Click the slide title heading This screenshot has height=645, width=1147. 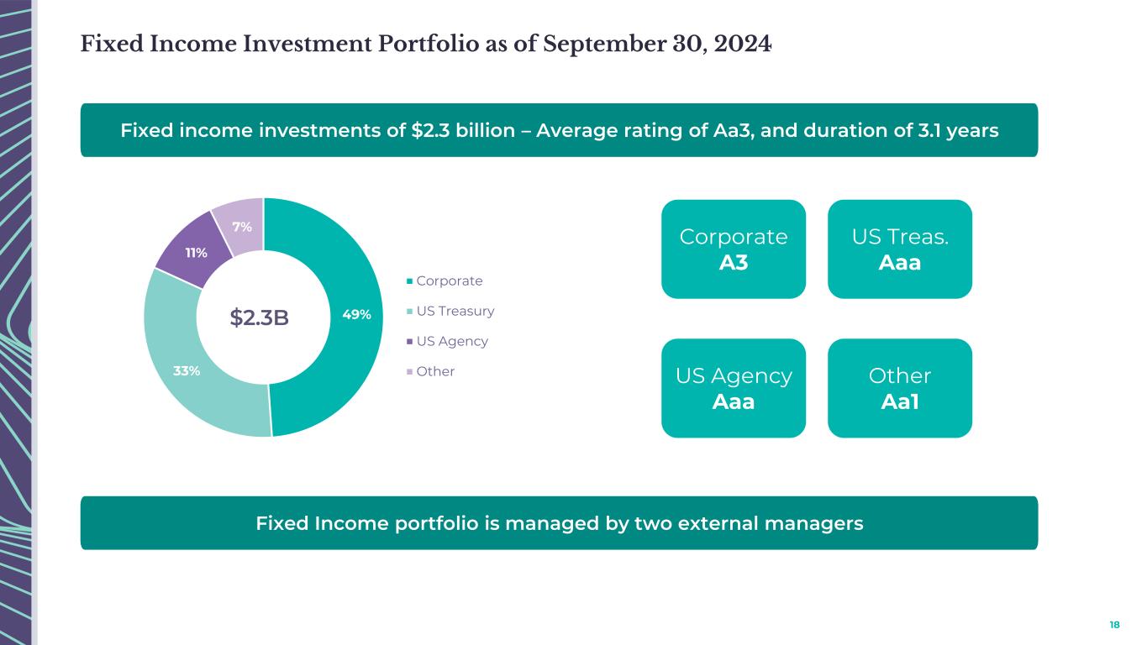(426, 44)
